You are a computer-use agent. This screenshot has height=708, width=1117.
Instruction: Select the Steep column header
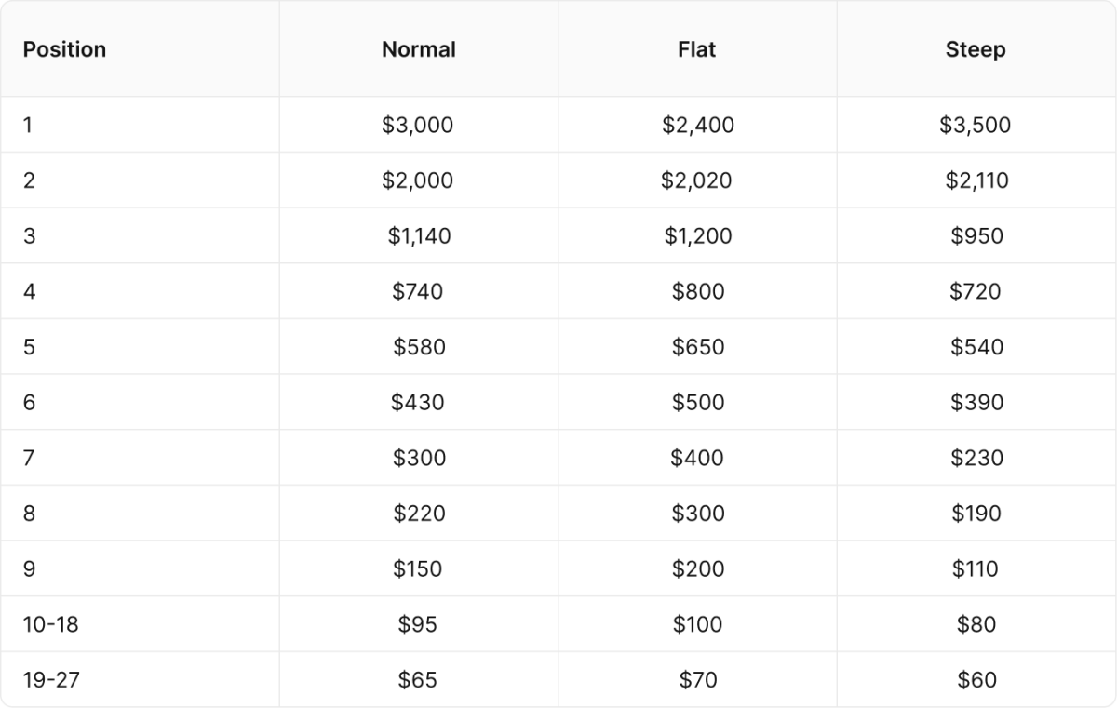tap(976, 49)
